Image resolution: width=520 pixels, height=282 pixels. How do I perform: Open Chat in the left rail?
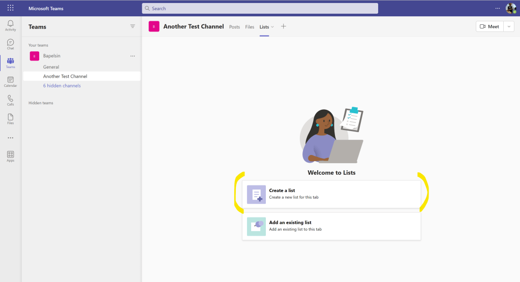[10, 44]
